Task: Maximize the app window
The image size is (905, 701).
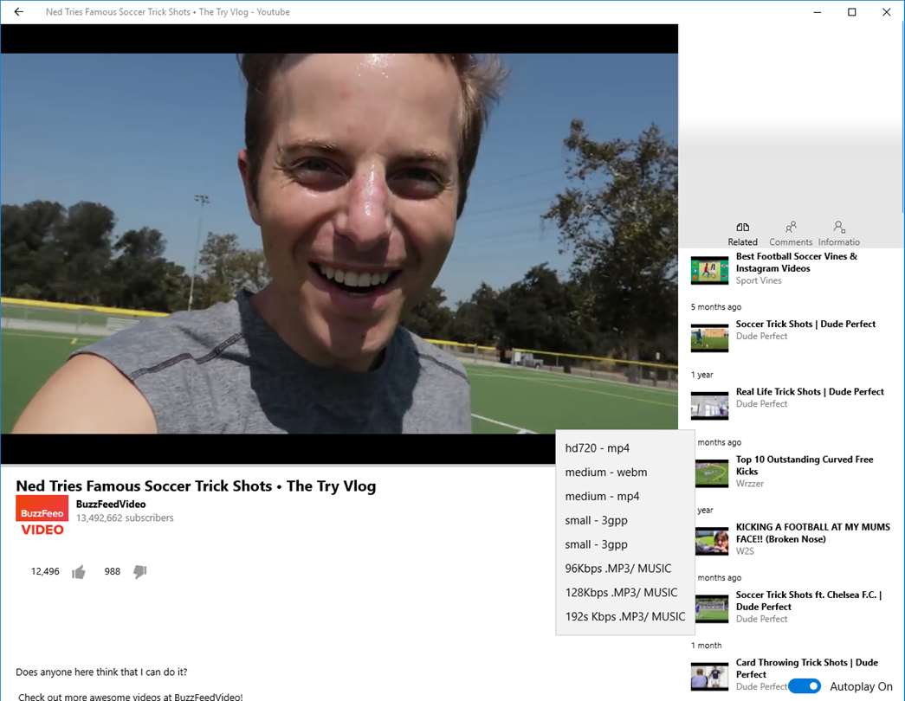Action: (x=851, y=11)
